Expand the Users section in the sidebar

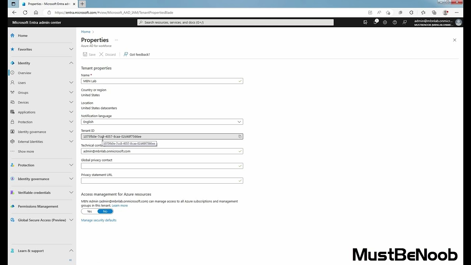coord(71,82)
